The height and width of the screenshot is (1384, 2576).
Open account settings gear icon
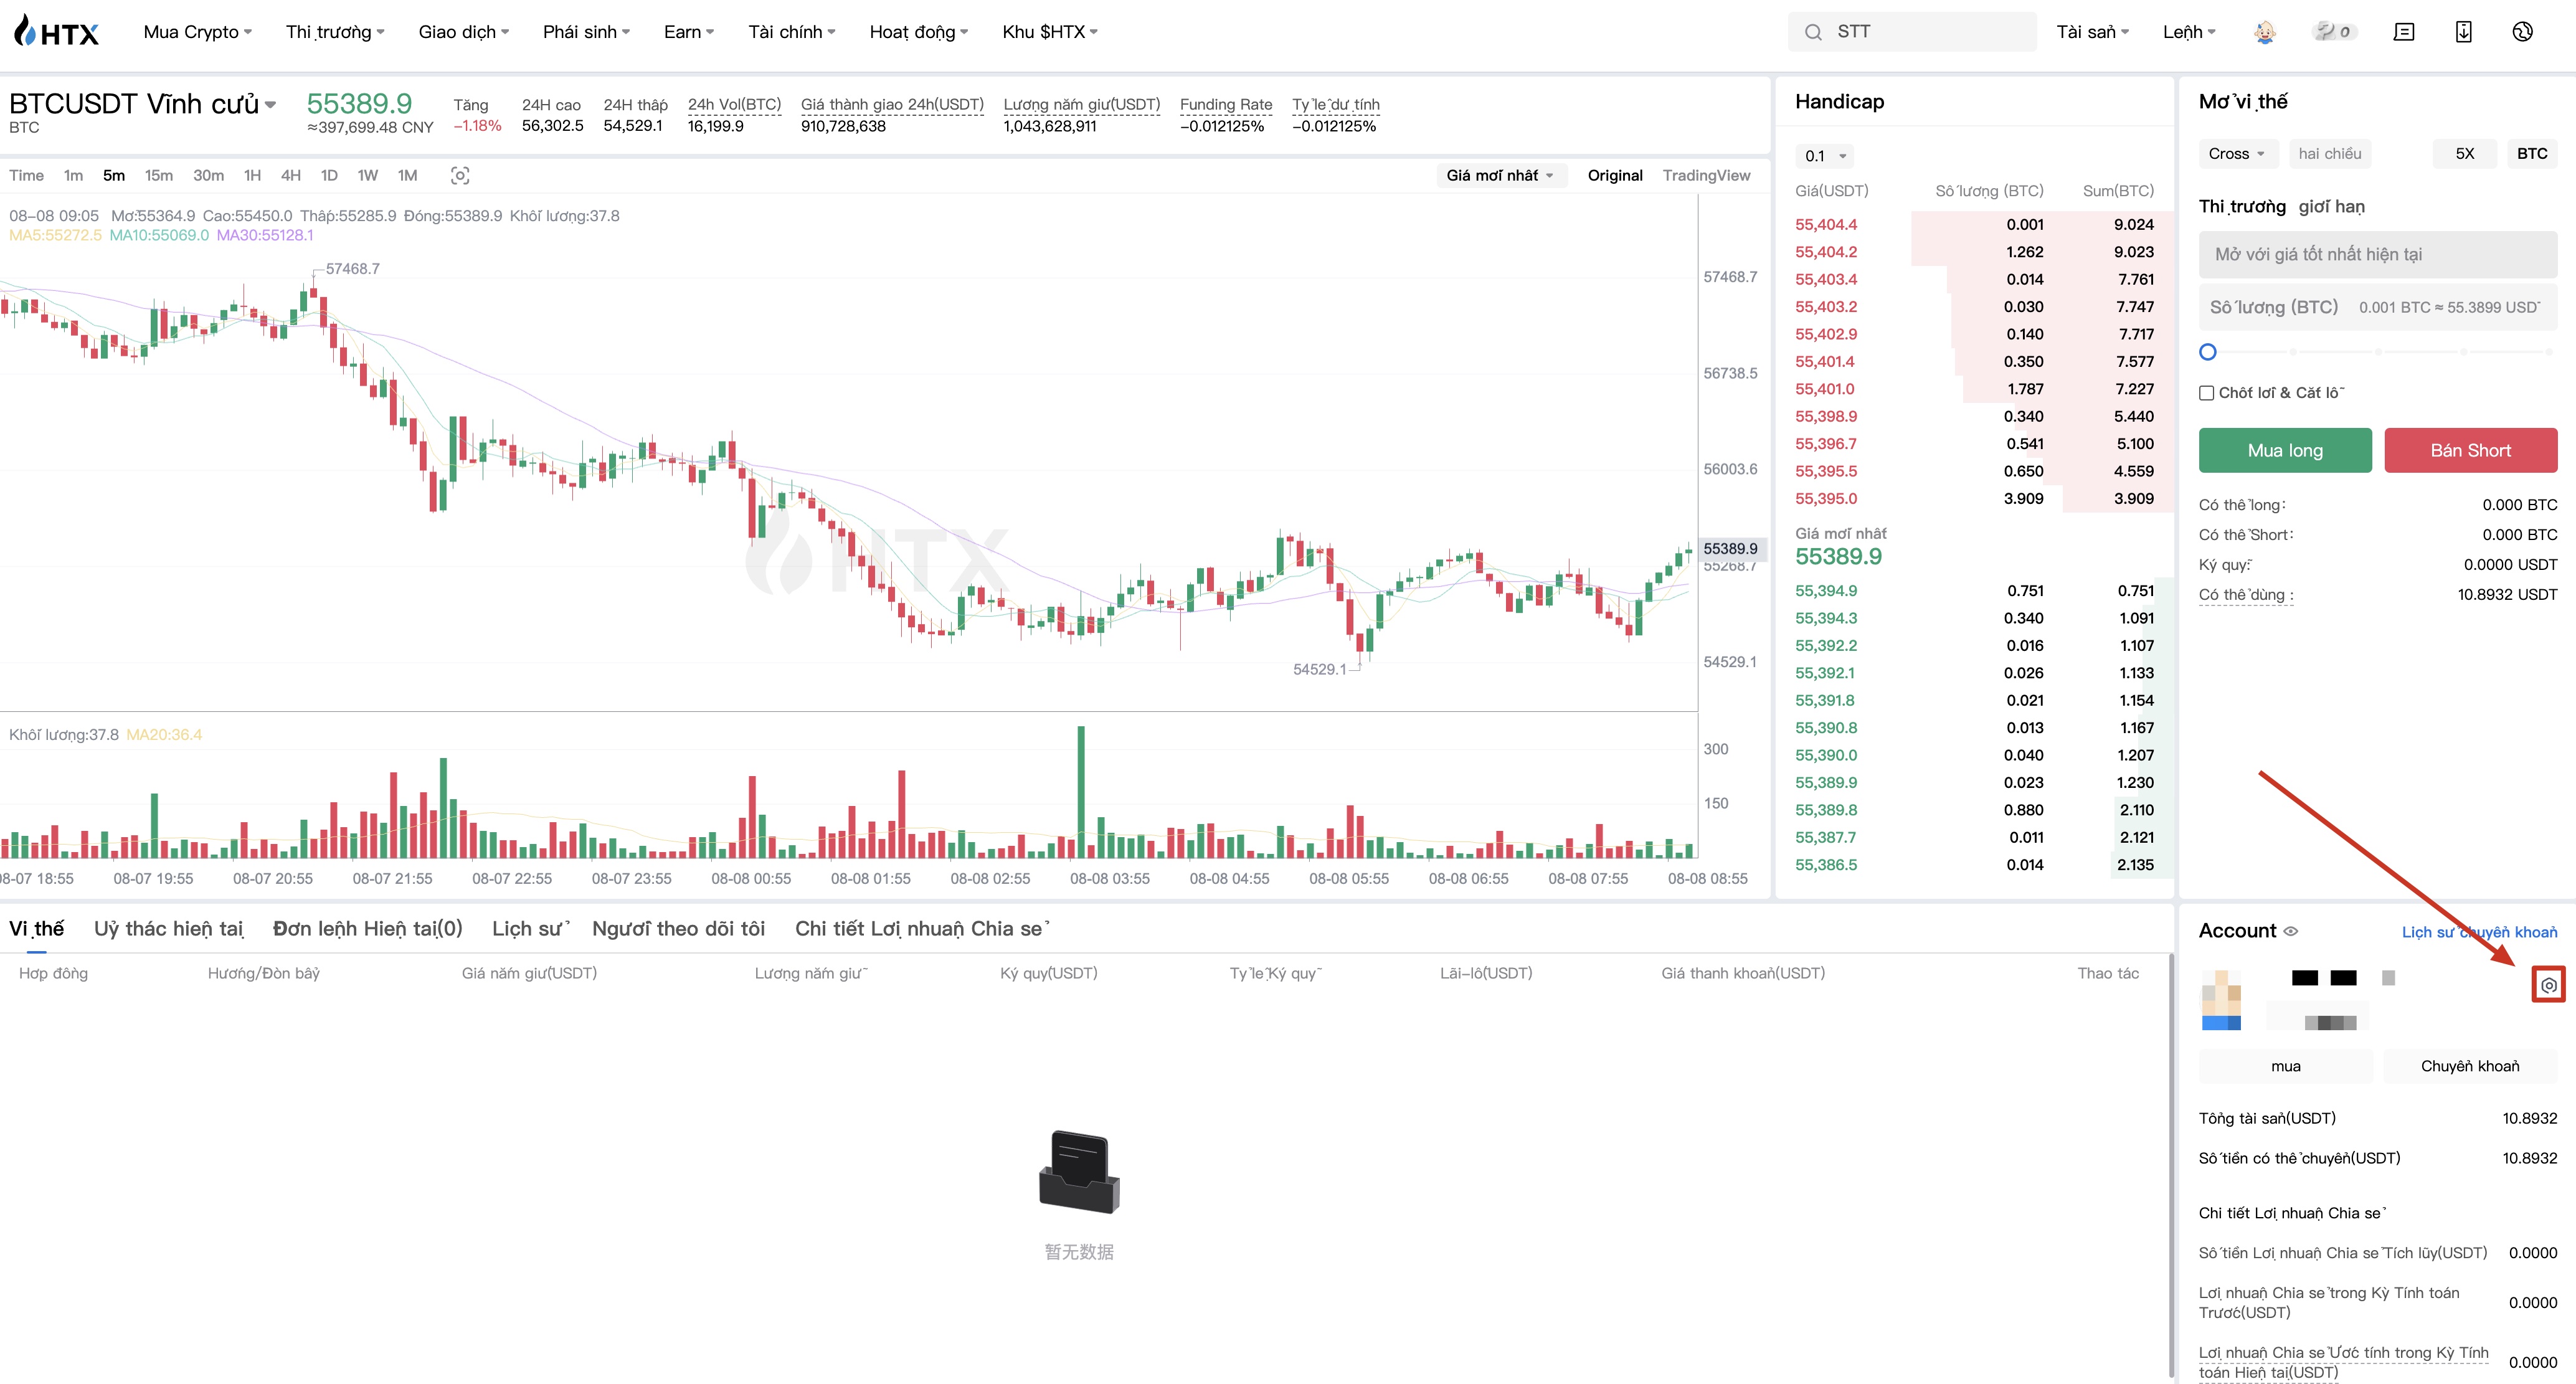[x=2548, y=985]
